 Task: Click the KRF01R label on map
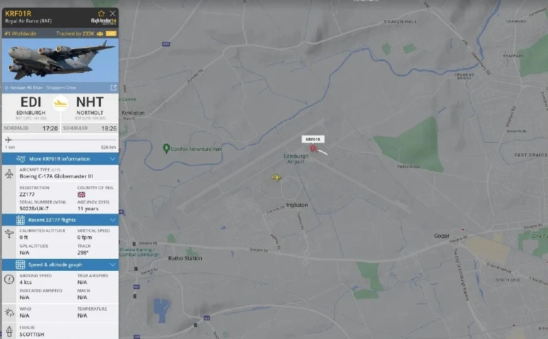pyautogui.click(x=313, y=140)
